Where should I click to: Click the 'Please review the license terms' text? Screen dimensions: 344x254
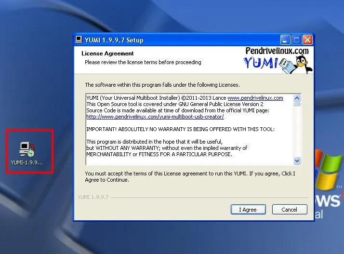click(143, 62)
